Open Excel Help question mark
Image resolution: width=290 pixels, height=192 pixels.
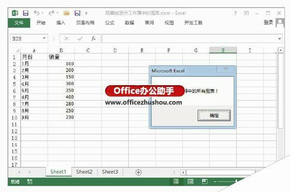pos(235,13)
